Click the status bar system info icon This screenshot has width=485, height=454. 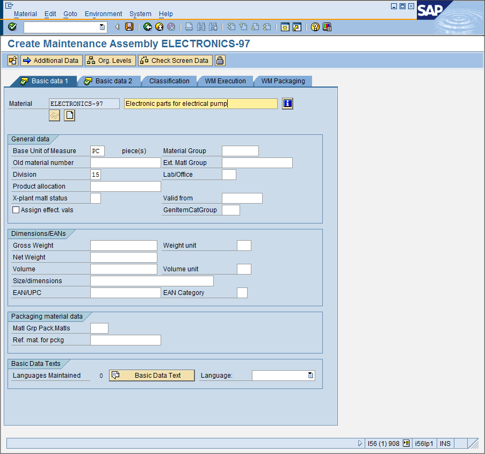pyautogui.click(x=407, y=443)
